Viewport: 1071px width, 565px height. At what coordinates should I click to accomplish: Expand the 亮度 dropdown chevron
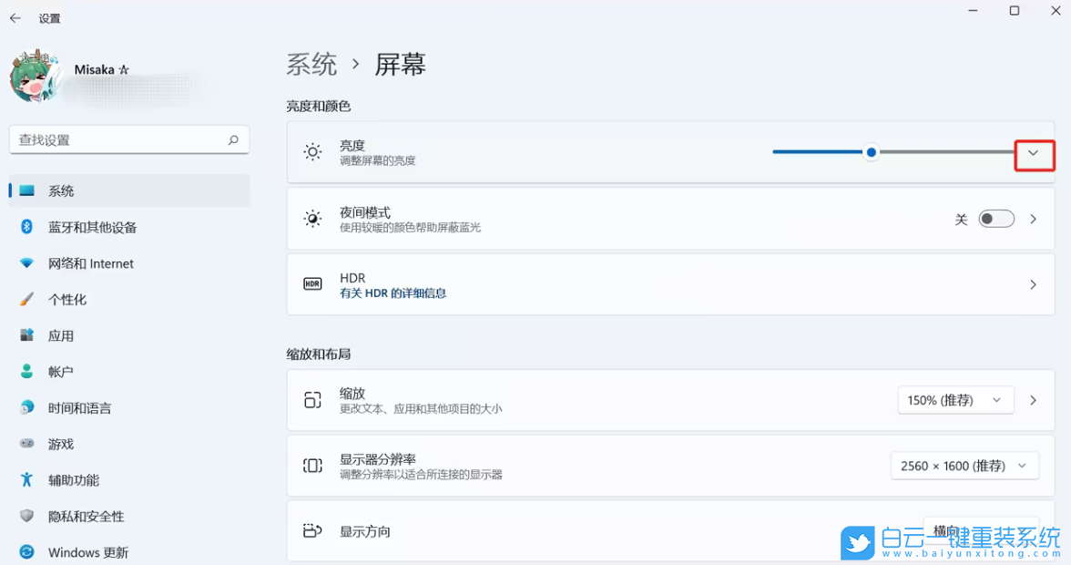point(1035,155)
